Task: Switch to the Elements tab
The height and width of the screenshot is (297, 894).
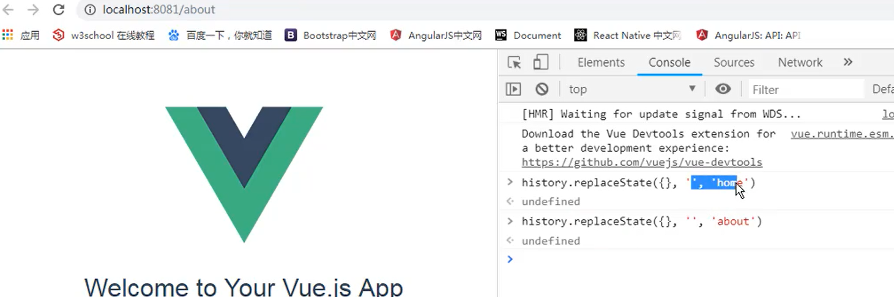Action: [x=601, y=62]
